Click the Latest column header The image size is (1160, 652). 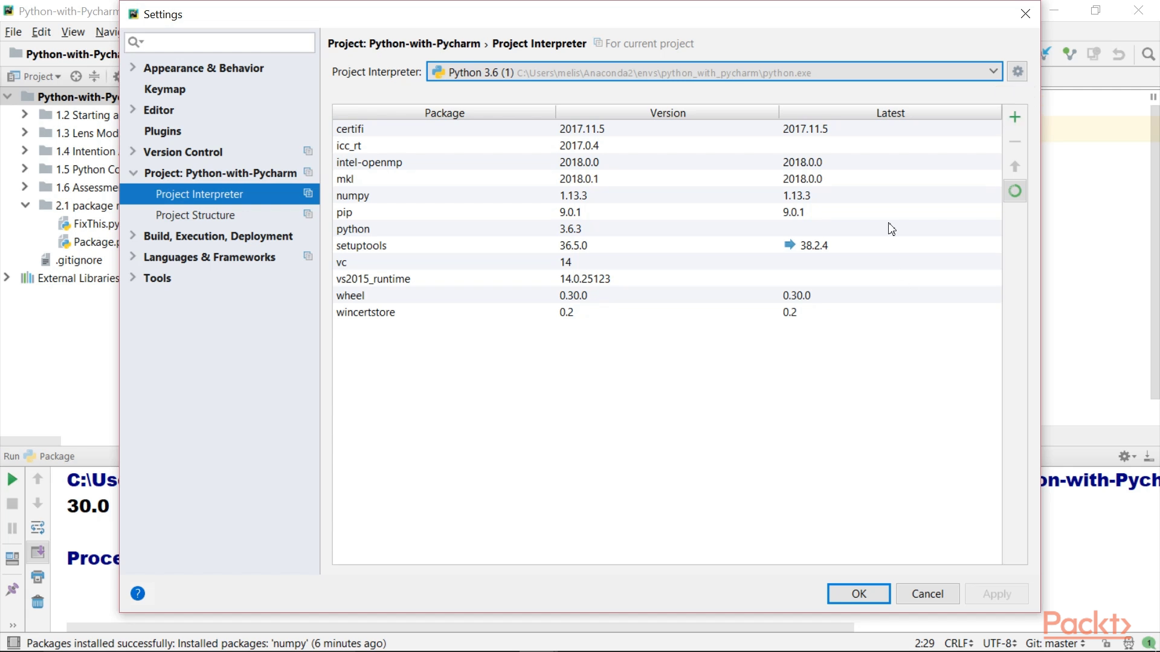tap(891, 113)
